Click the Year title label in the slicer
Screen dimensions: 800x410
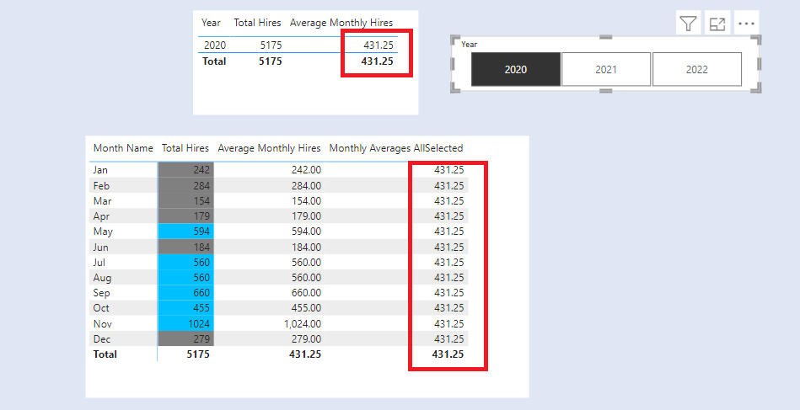coord(470,44)
